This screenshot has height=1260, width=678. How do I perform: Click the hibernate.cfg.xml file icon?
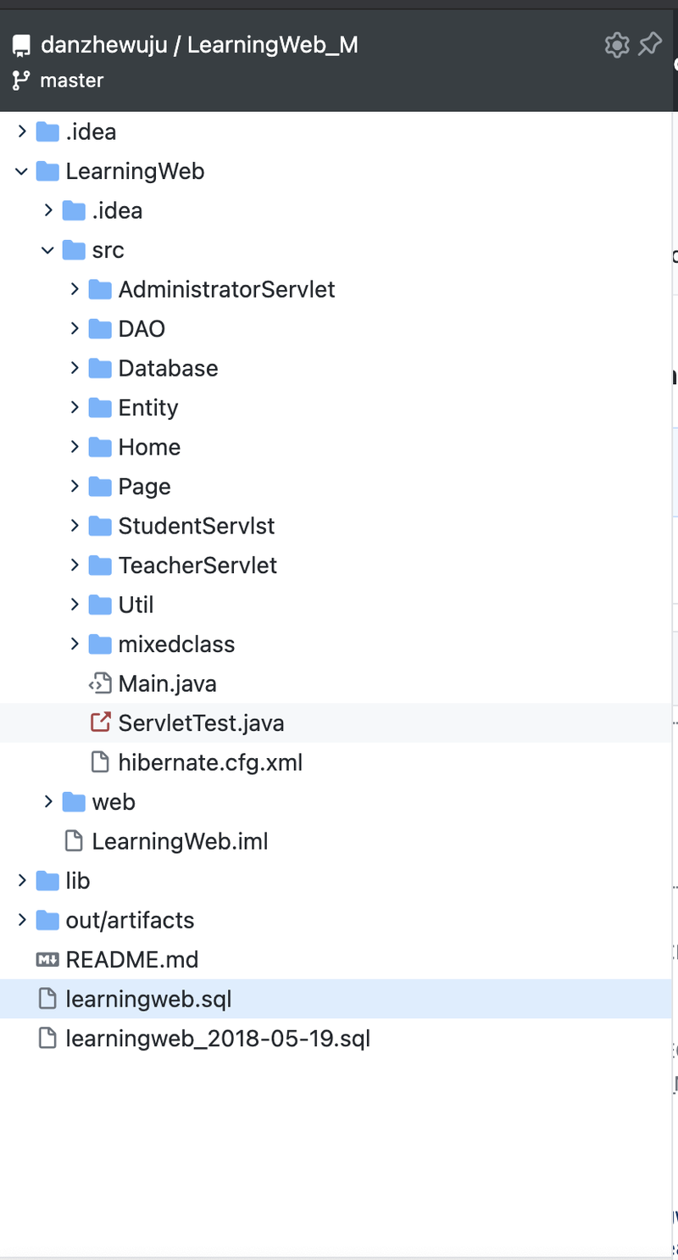pos(100,762)
